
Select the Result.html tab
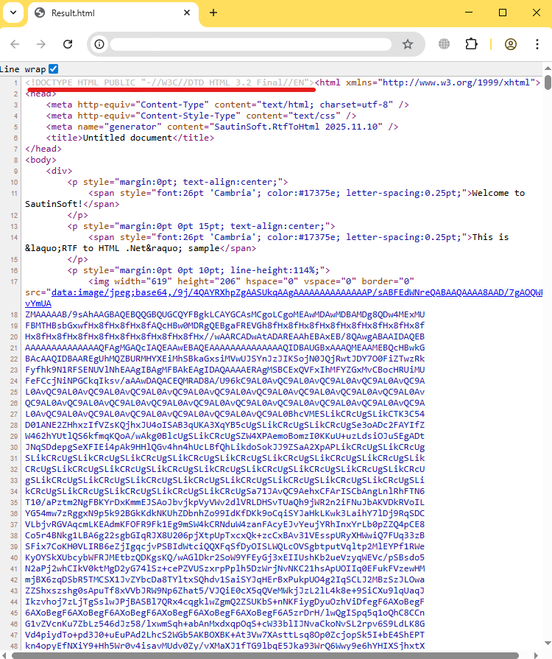pyautogui.click(x=113, y=13)
